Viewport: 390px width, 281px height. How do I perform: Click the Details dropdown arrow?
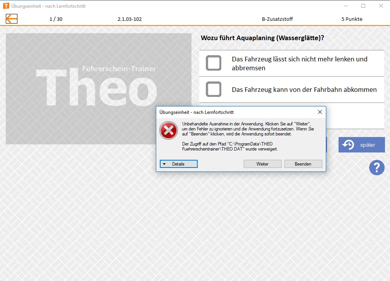tap(164, 164)
